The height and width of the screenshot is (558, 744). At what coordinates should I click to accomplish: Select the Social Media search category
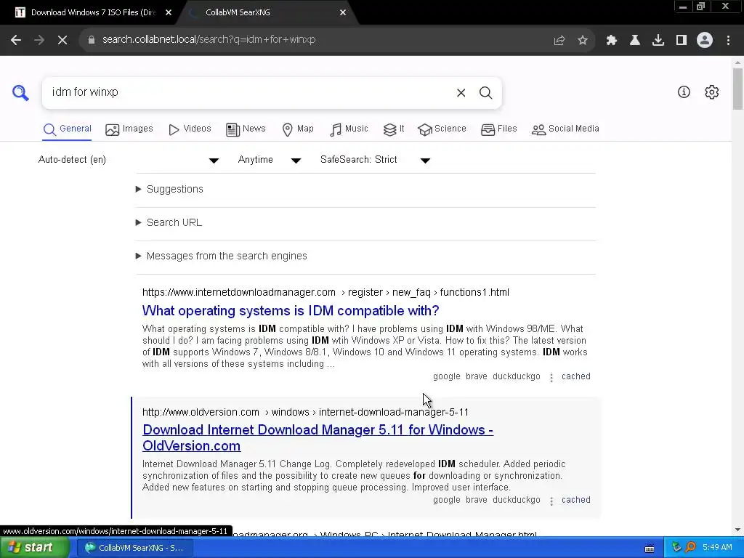click(x=565, y=129)
